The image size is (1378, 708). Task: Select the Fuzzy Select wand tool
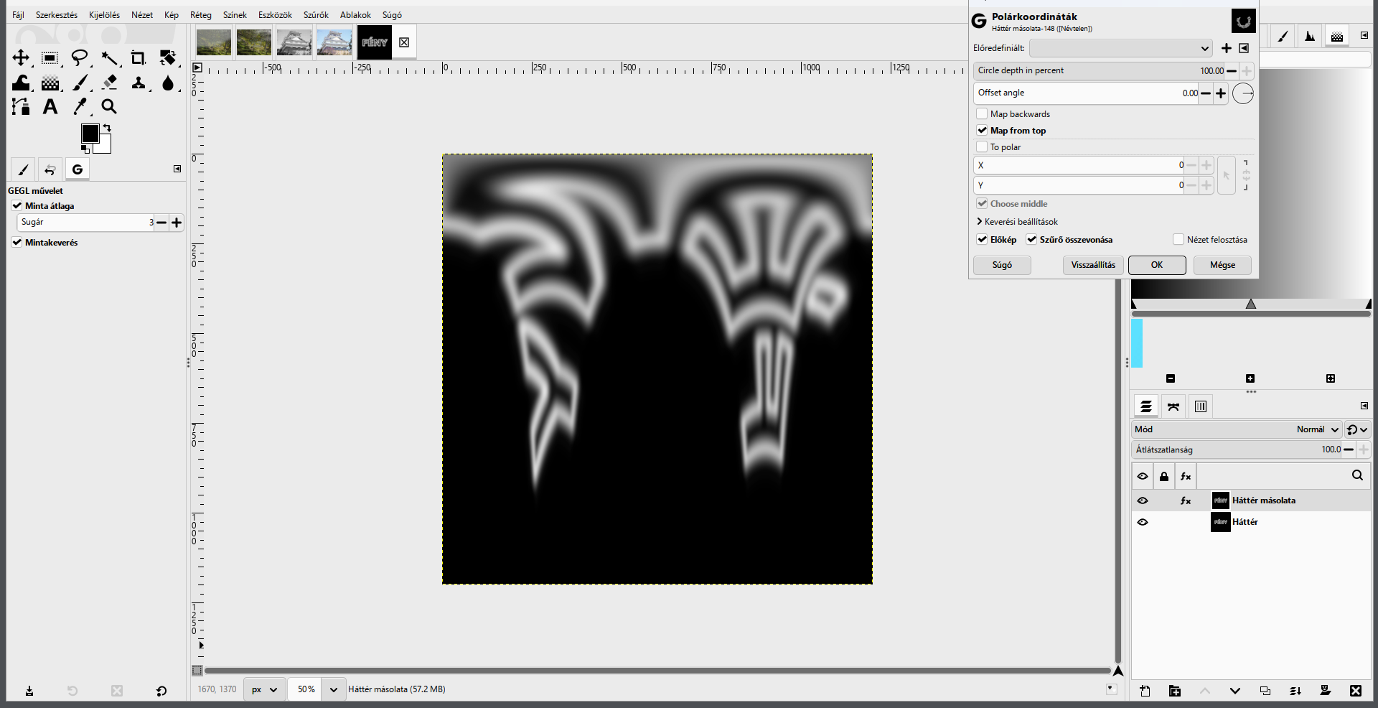pos(109,58)
